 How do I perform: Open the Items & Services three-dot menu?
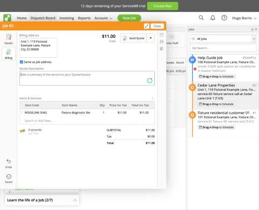(153, 98)
